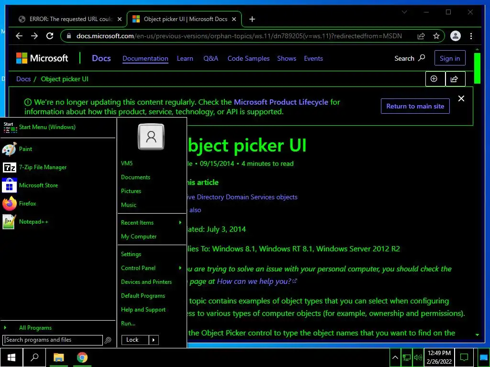View site information lock icon

coord(69,36)
